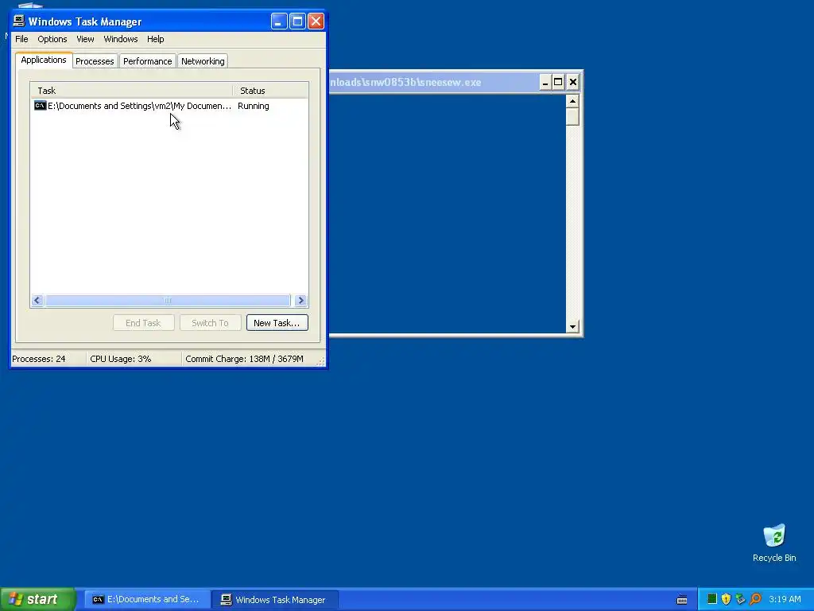
Task: Sort by the Status column header
Action: [270, 91]
